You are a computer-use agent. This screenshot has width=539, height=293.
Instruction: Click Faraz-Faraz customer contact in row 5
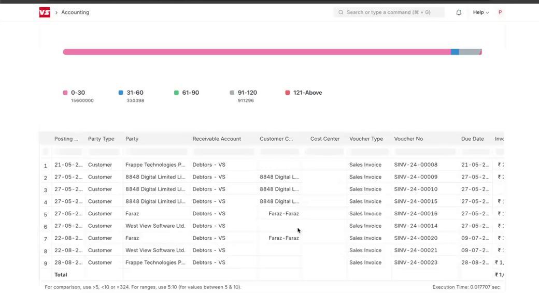283,214
